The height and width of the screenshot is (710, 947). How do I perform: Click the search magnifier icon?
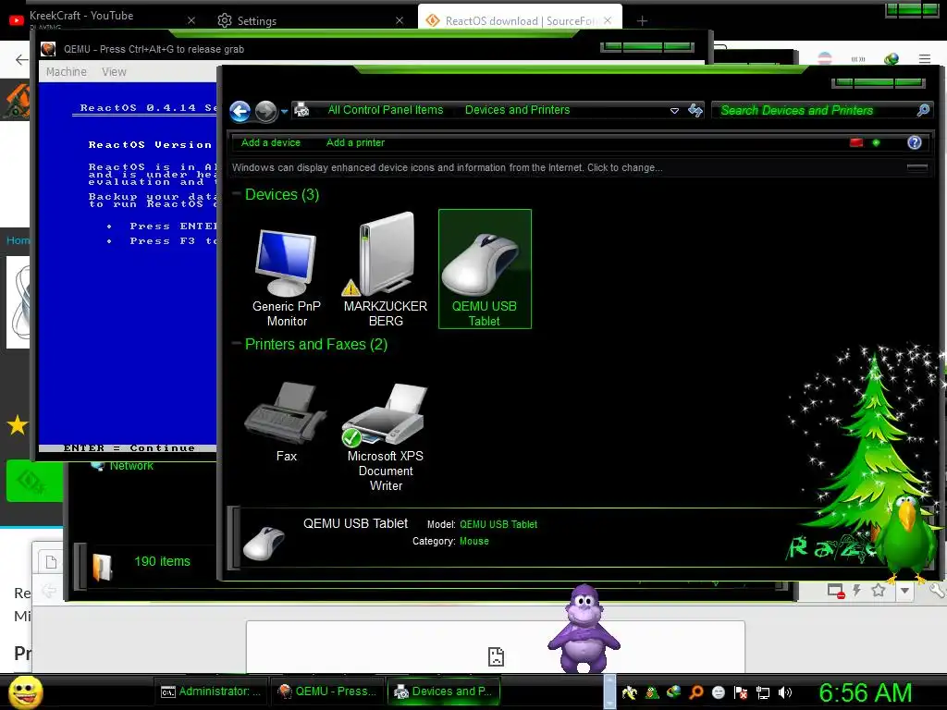(924, 110)
